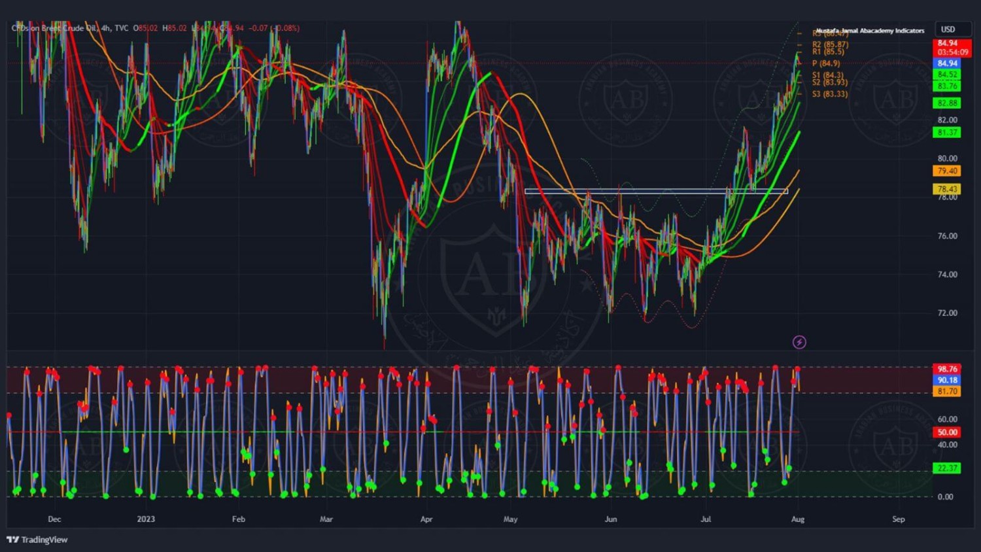
Task: Click the S3 (83.33) pivot label
Action: pos(830,94)
